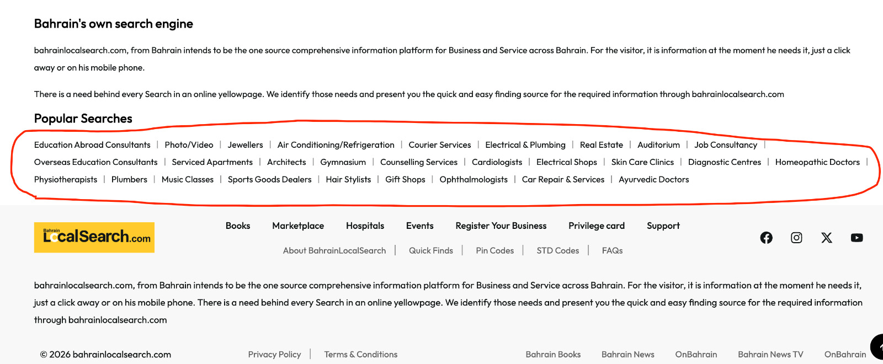
Task: Click the Quick Finds link
Action: coord(431,250)
